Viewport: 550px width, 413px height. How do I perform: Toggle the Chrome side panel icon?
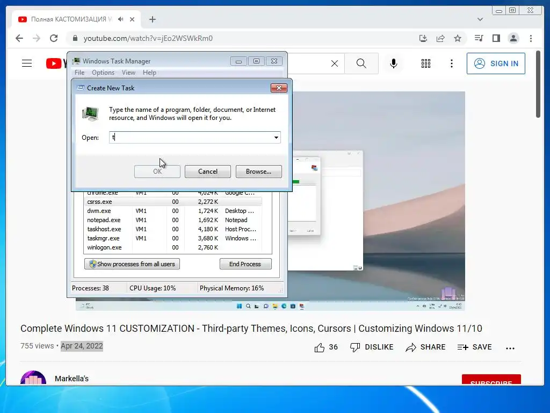tap(496, 38)
